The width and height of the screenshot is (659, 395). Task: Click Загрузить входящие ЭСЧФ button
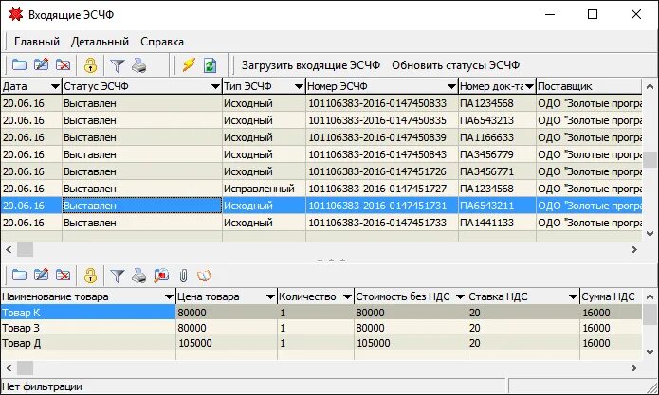click(311, 65)
